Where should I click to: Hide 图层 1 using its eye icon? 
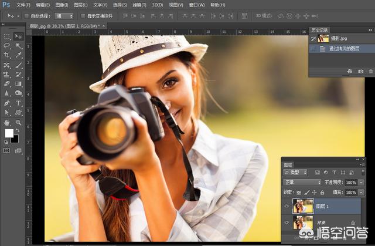click(x=287, y=206)
